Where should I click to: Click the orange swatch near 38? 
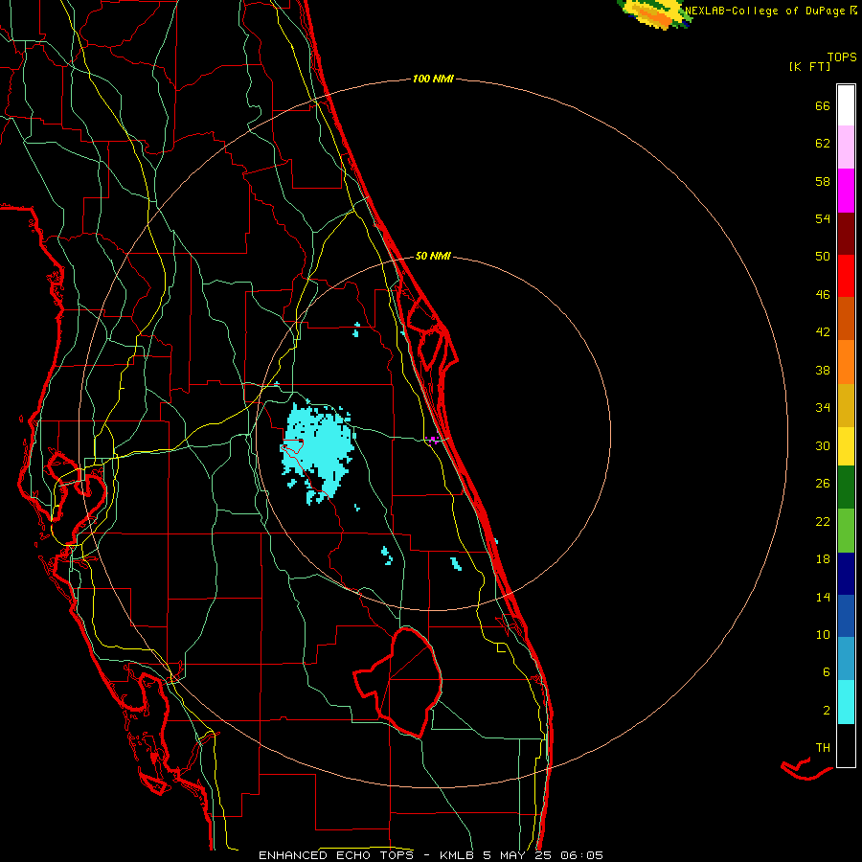(x=846, y=362)
